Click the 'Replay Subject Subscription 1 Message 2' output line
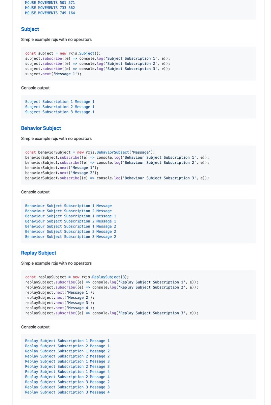Viewport: 271px width, 405px height. 67,351
